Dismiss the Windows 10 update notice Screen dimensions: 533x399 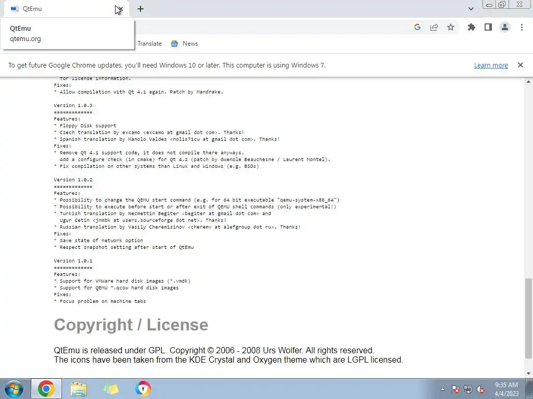tap(520, 65)
